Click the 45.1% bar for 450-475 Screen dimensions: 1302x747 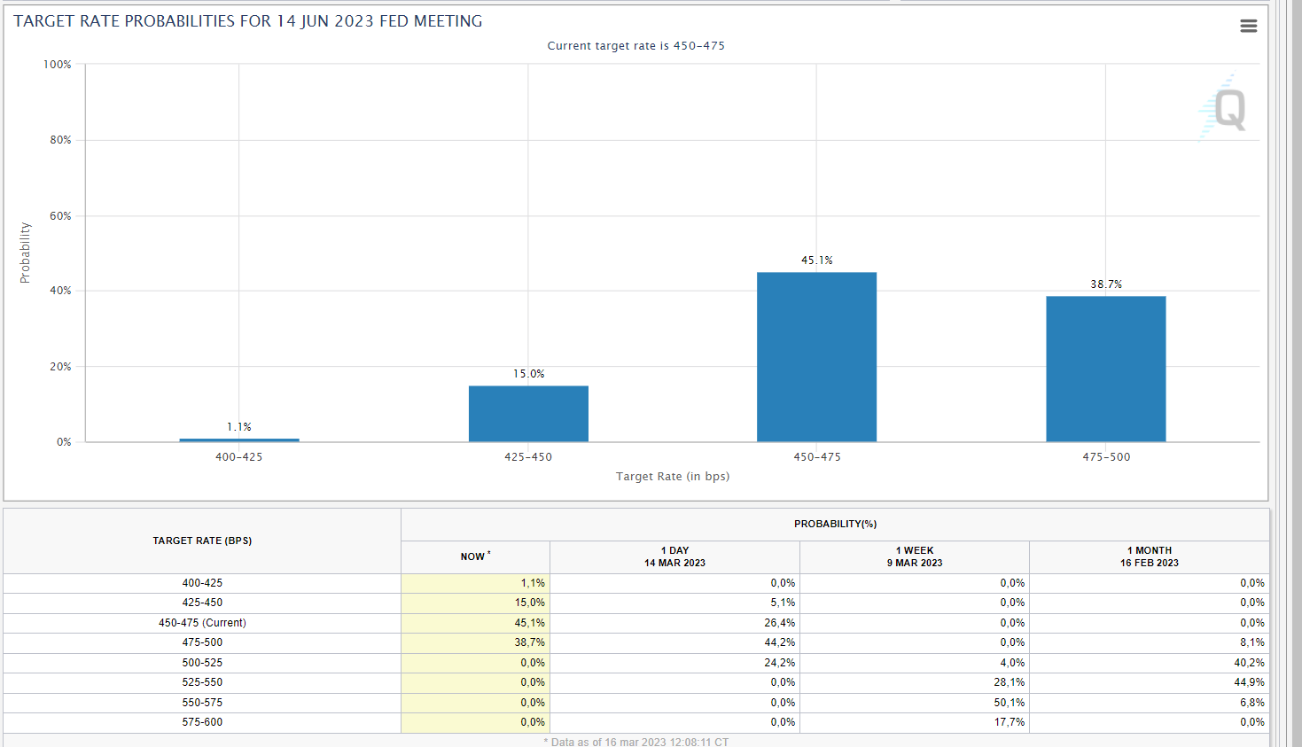[x=816, y=356]
